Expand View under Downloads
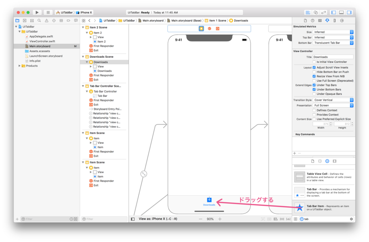 (90, 66)
